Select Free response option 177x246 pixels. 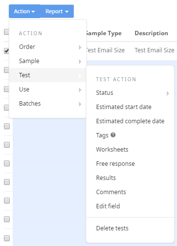point(130,164)
